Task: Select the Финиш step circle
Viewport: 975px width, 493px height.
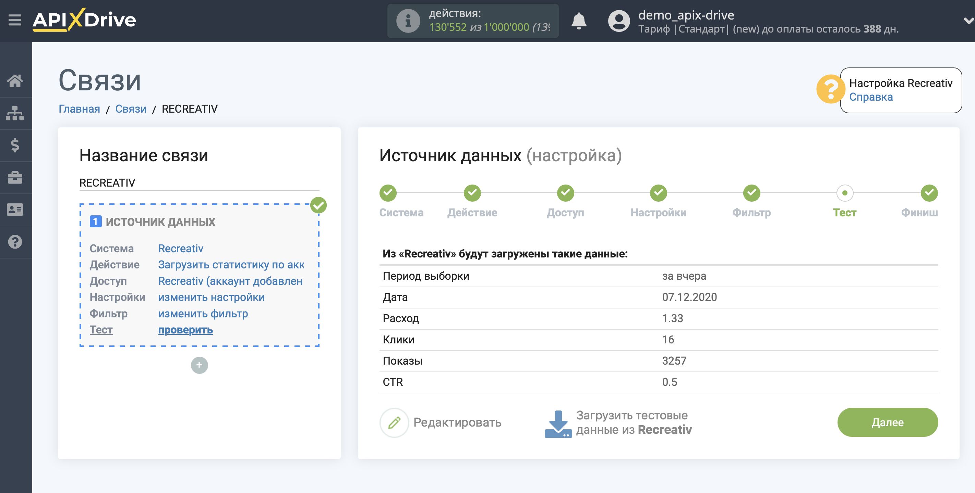Action: (x=929, y=193)
